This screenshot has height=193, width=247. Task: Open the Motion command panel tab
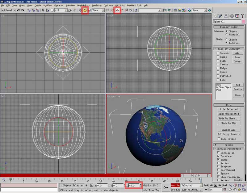232,16
